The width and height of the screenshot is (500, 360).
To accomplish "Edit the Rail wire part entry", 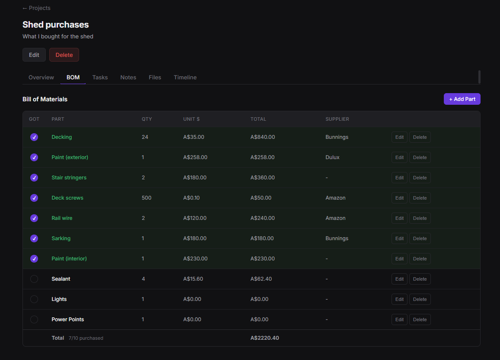I will click(x=399, y=218).
